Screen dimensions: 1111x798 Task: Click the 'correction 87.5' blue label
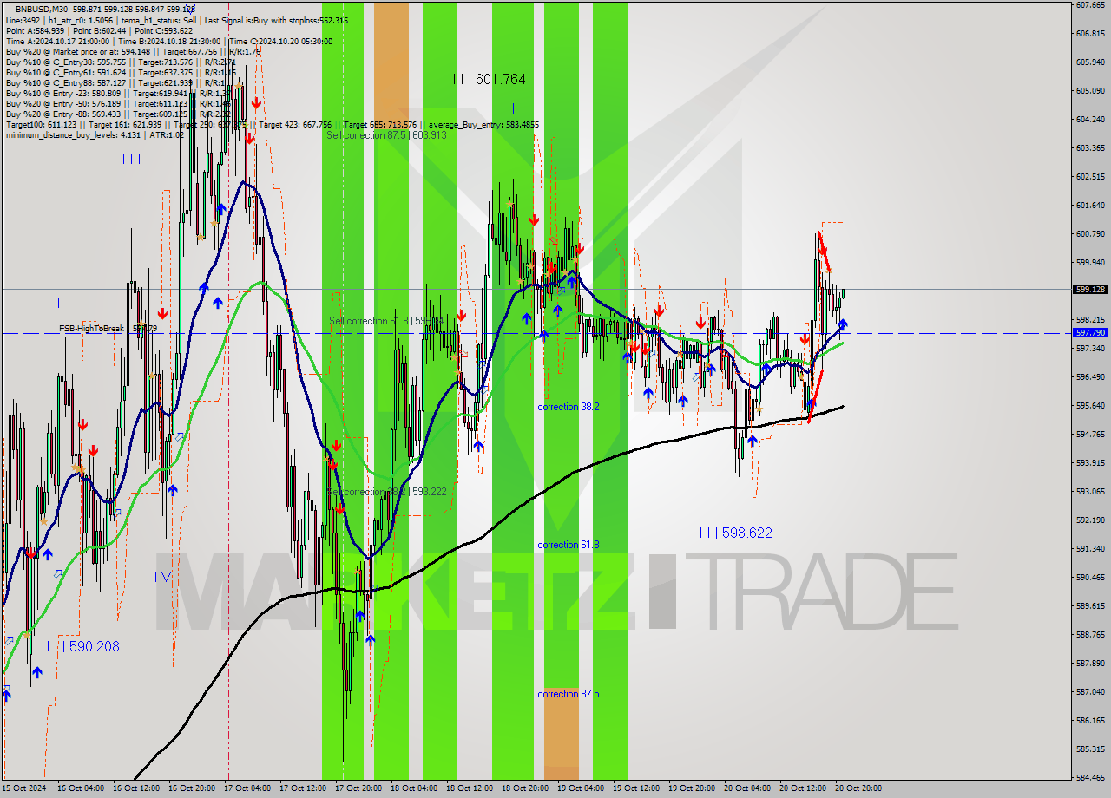[x=569, y=694]
